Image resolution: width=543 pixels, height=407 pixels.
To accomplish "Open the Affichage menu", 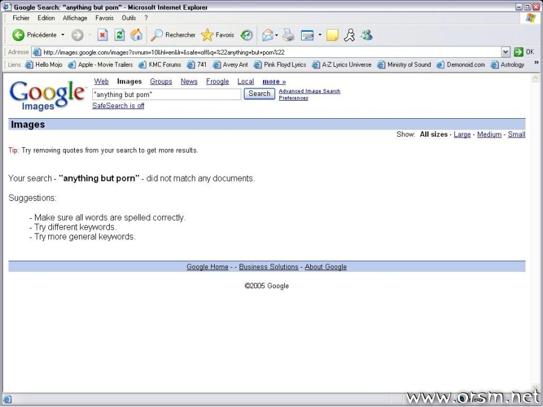I will pos(75,18).
